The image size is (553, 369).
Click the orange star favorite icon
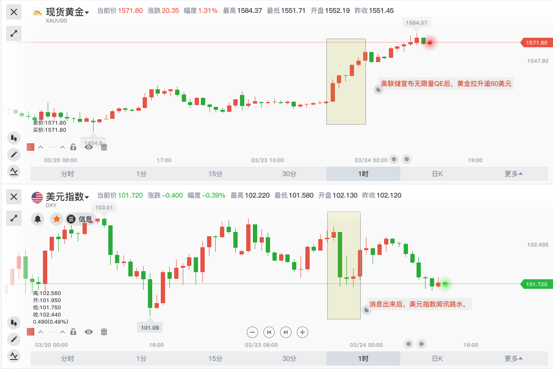click(x=56, y=219)
